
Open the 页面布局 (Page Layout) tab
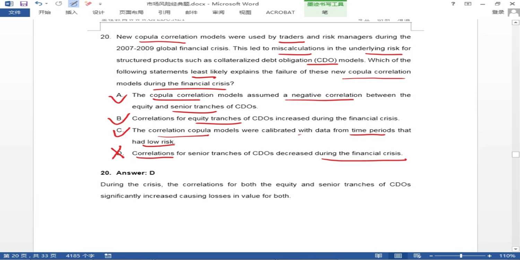point(131,12)
